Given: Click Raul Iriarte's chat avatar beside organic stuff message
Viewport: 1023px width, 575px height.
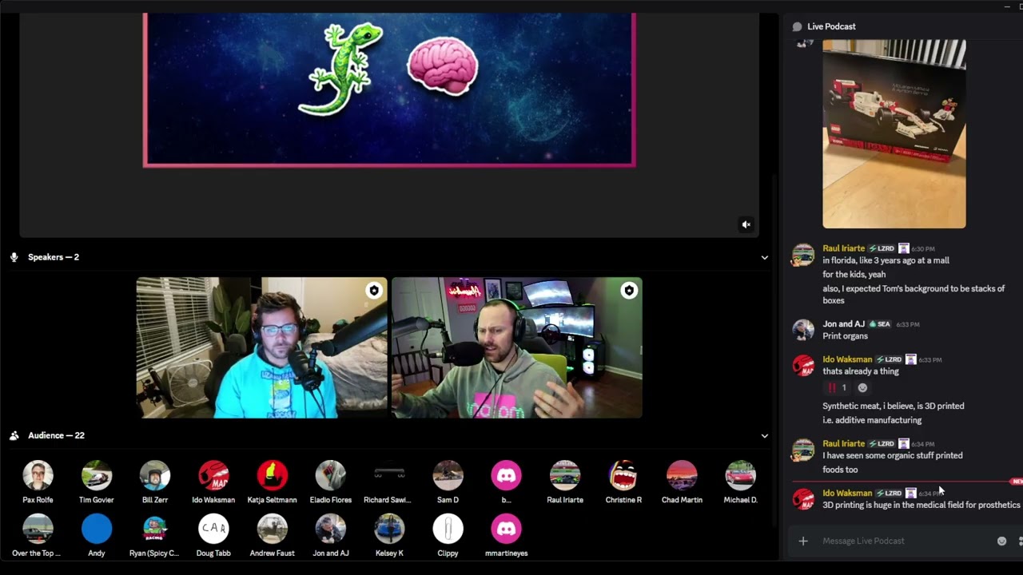Looking at the screenshot, I should [803, 450].
